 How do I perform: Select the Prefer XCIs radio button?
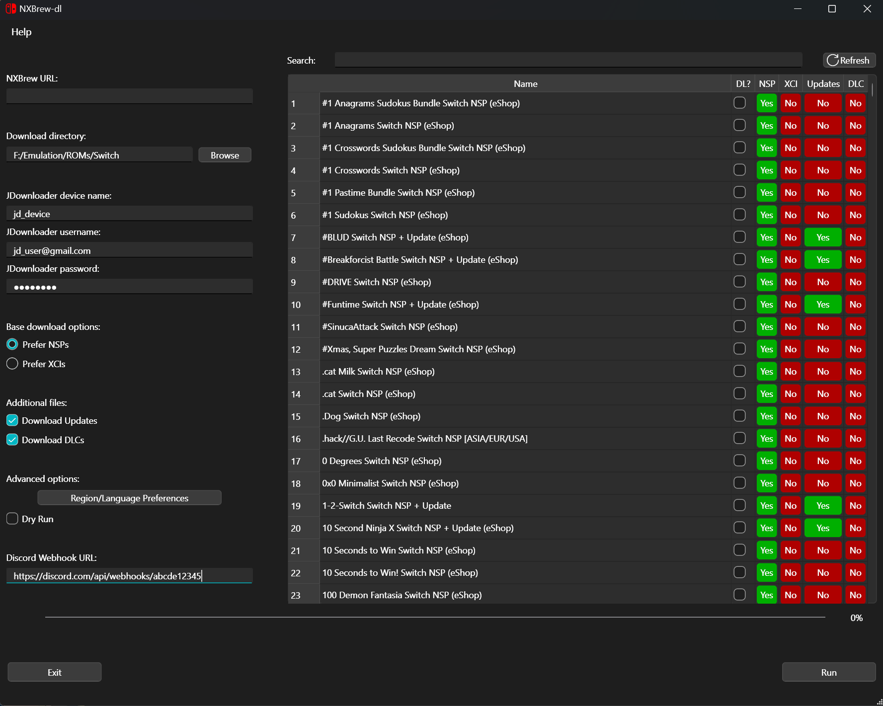point(12,364)
